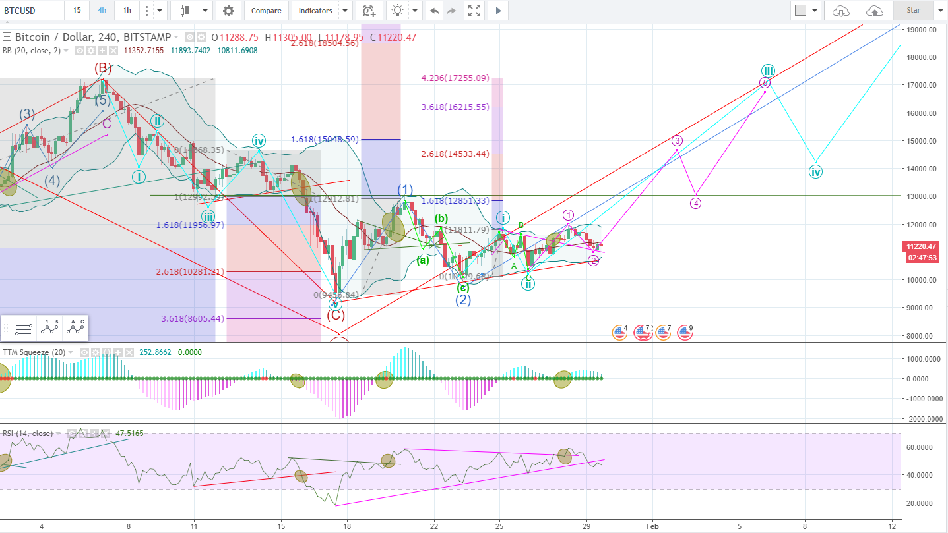Viewport: 948px width, 533px height.
Task: Click the (B) red wave label
Action: pyautogui.click(x=102, y=68)
